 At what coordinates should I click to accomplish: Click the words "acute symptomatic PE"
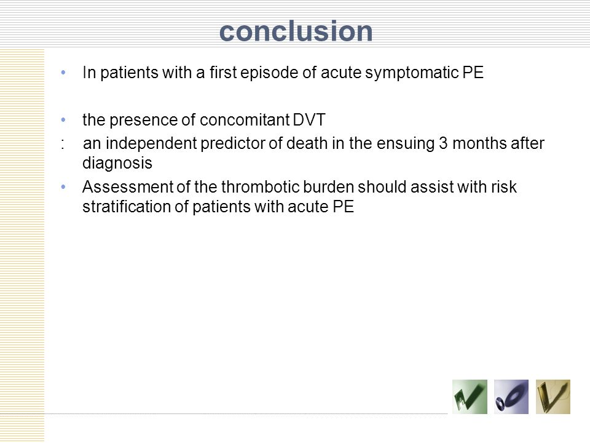click(402, 73)
